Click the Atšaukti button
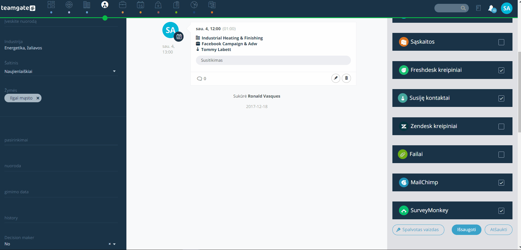Screen dimensions: 521x250 click(x=498, y=230)
